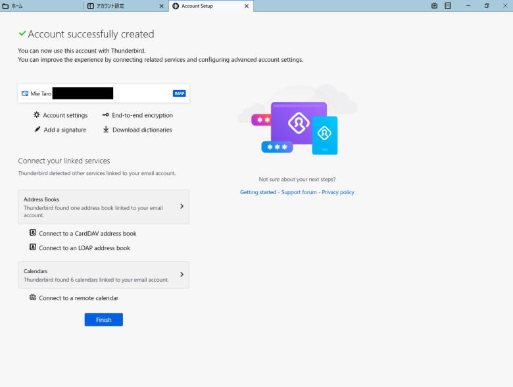The width and height of the screenshot is (513, 387).
Task: Open the calendar icon in title bar
Action: (x=434, y=6)
